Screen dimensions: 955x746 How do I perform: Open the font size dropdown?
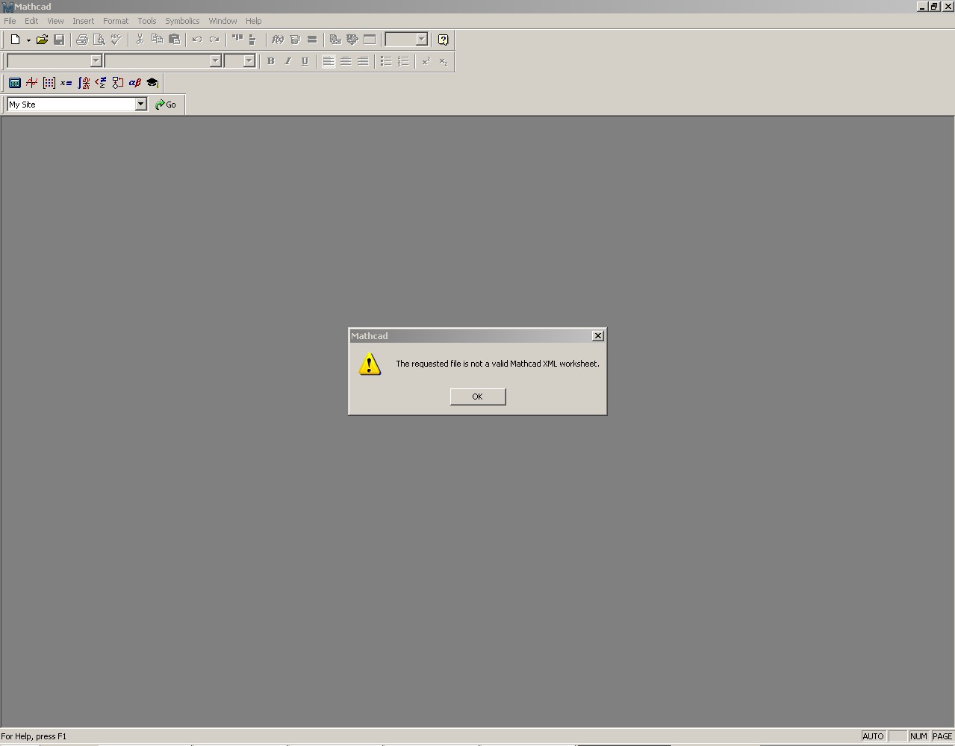pos(249,61)
